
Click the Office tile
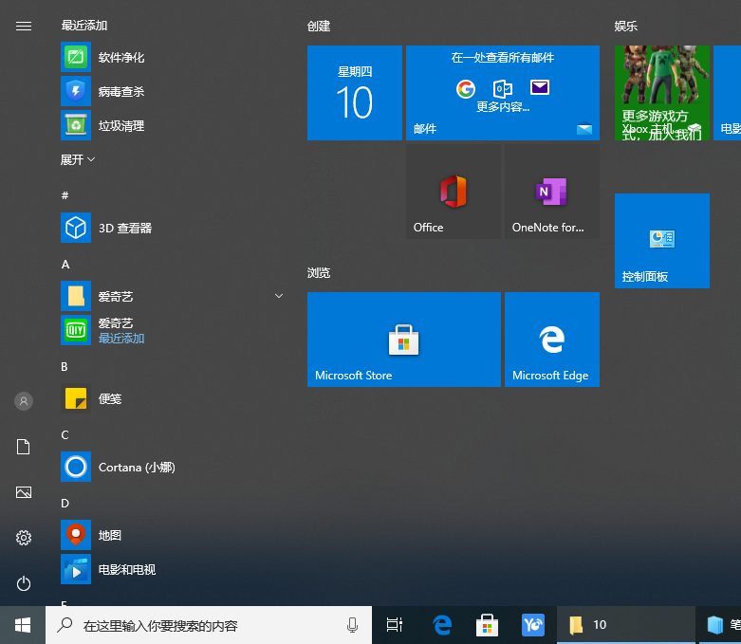pos(453,192)
